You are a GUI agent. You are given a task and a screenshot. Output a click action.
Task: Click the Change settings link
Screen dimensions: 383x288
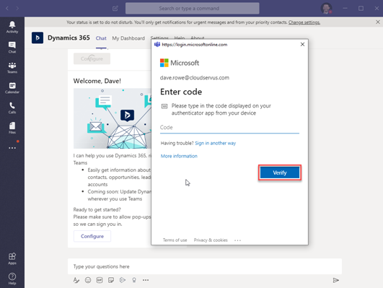tap(304, 22)
